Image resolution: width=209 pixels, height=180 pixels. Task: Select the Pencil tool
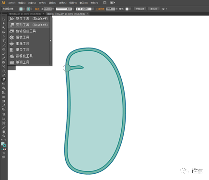pos(4,58)
